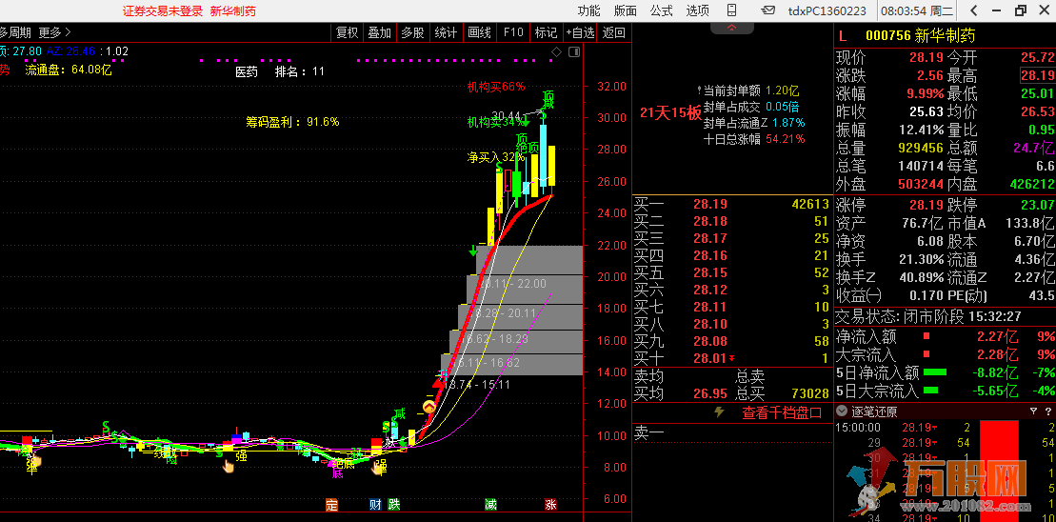Click the 5日净流入额 green bar
1056x522 pixels.
[x=935, y=371]
